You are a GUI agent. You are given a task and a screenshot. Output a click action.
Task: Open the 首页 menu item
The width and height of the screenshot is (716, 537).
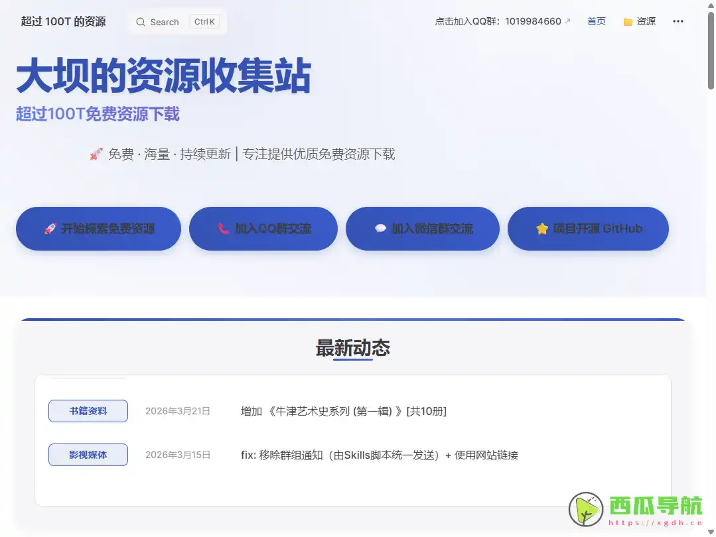coord(596,21)
